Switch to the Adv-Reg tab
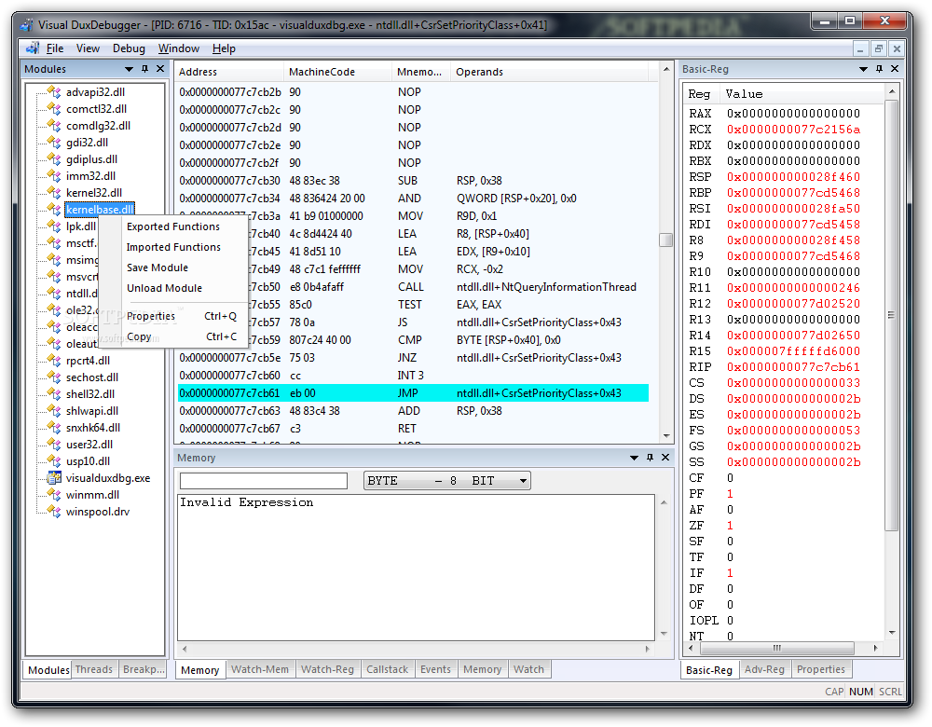This screenshot has width=932, height=727. tap(764, 669)
